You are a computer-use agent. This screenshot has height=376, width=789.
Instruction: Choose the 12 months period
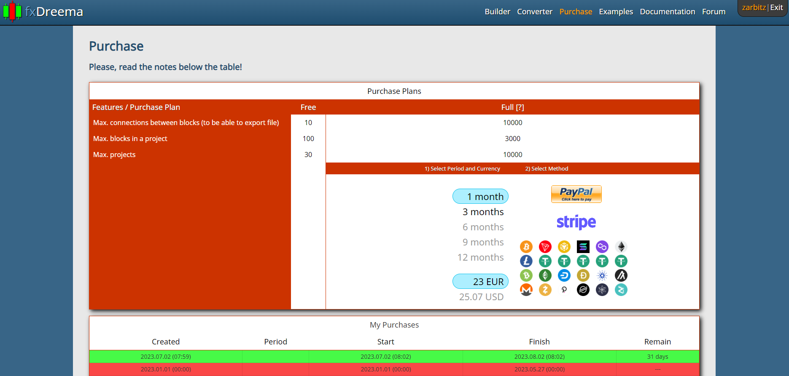click(480, 257)
